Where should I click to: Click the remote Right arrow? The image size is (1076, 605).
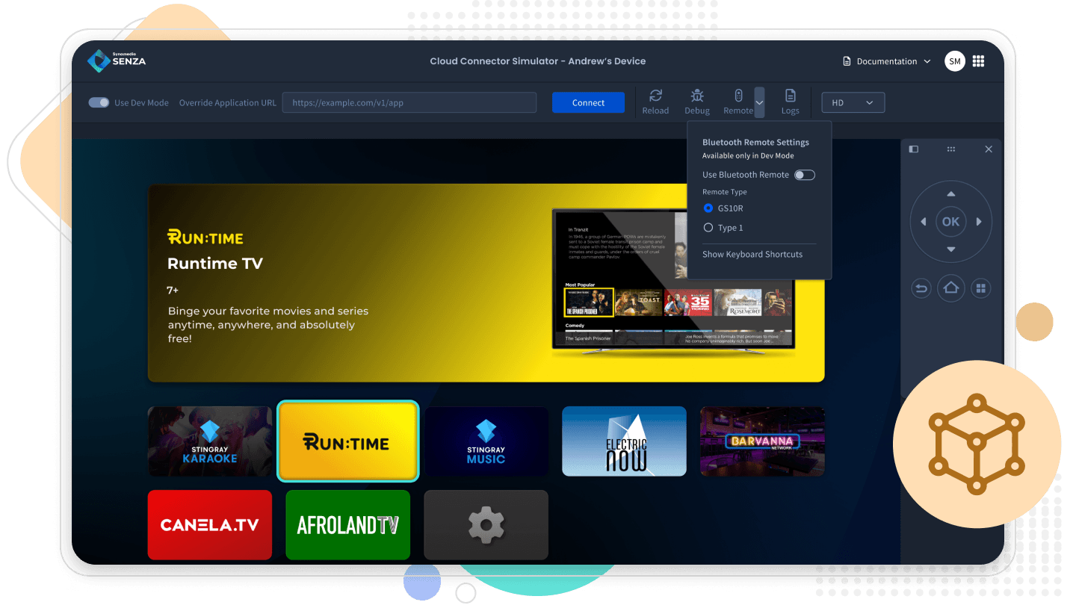click(x=979, y=222)
